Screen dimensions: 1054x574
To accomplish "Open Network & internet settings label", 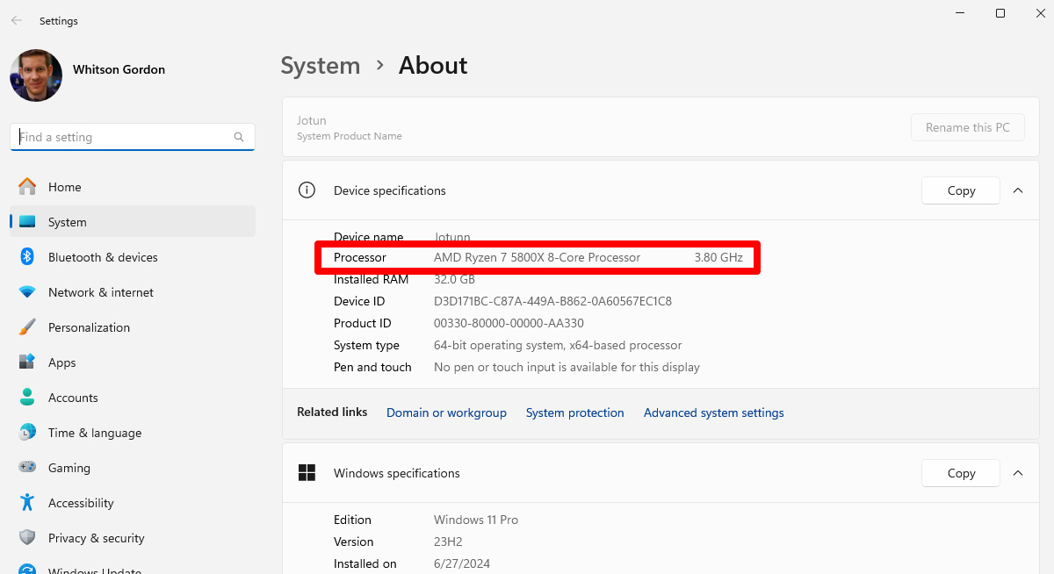I will coord(101,292).
